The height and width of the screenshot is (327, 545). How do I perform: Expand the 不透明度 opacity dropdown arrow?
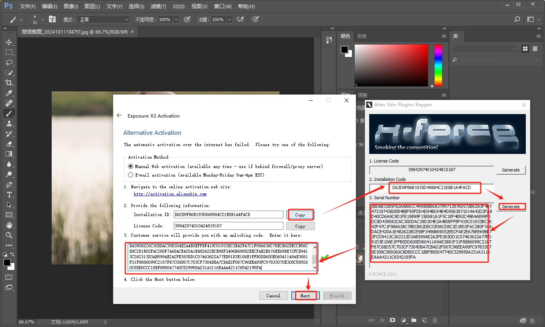pyautogui.click(x=176, y=20)
